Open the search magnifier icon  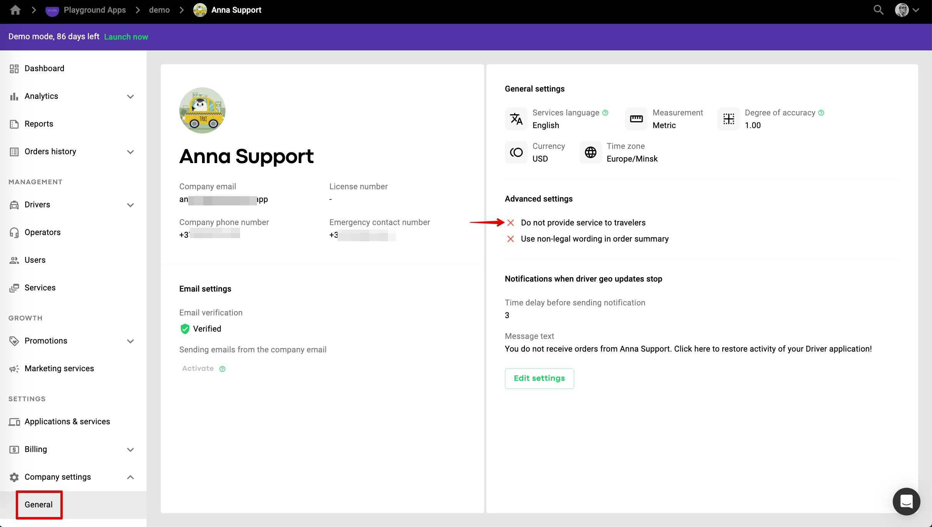878,10
